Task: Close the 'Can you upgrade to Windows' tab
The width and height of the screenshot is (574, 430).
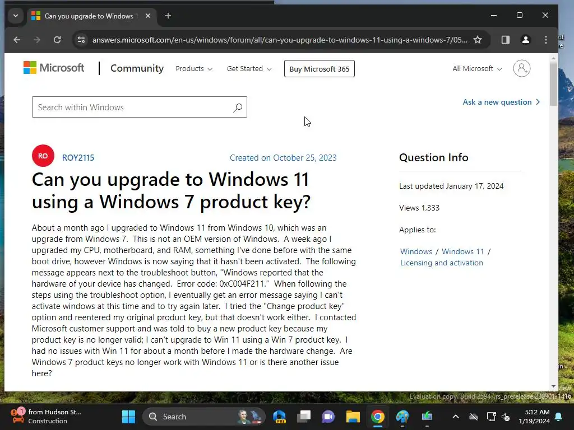Action: click(148, 16)
